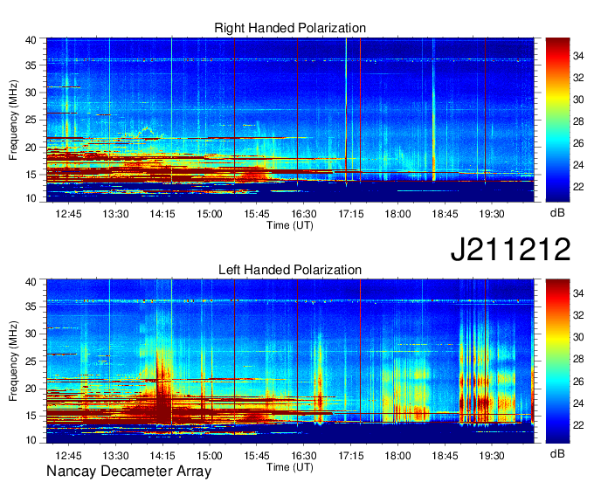Click "16:30" tick on Right Handed time axis

click(x=304, y=214)
